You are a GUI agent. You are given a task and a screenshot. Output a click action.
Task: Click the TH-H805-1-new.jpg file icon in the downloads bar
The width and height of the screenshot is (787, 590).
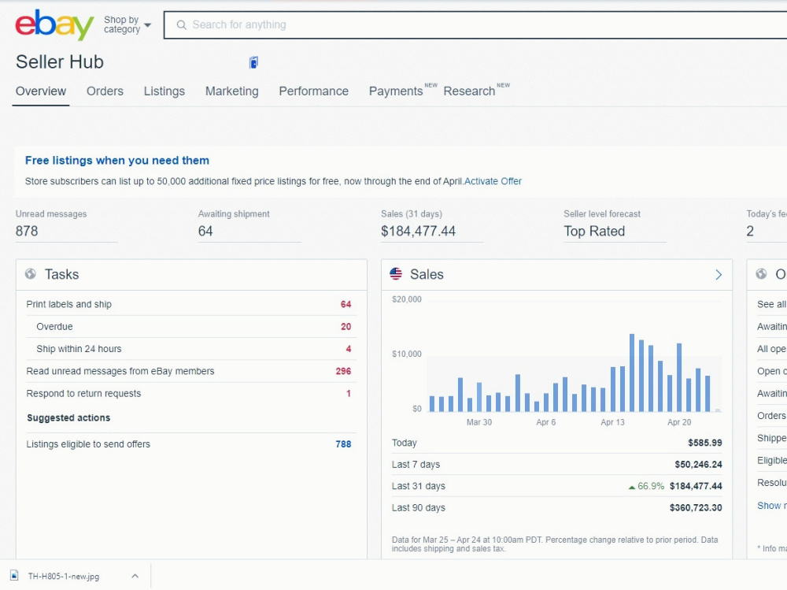(x=14, y=575)
